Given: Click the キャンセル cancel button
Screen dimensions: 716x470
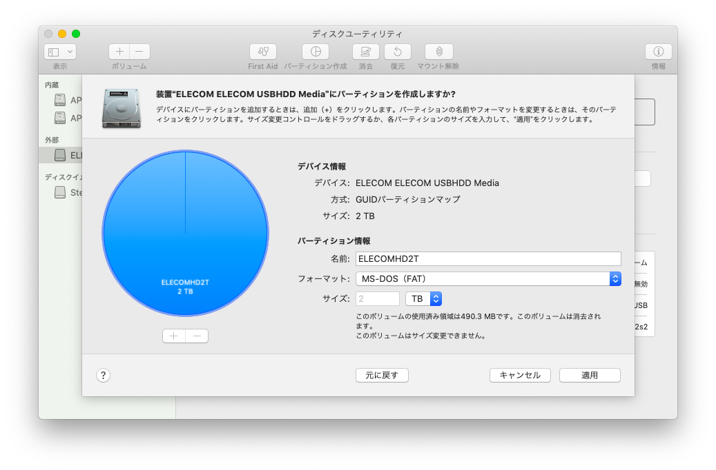Looking at the screenshot, I should [520, 375].
